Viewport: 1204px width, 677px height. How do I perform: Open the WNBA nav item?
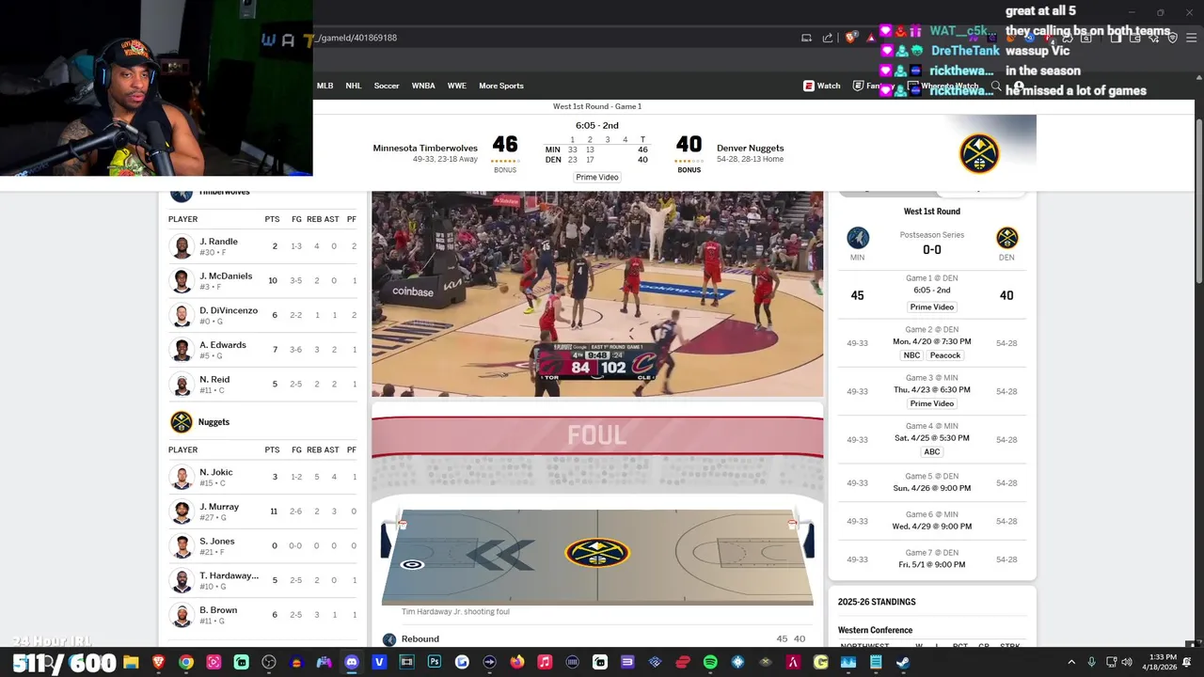[423, 86]
